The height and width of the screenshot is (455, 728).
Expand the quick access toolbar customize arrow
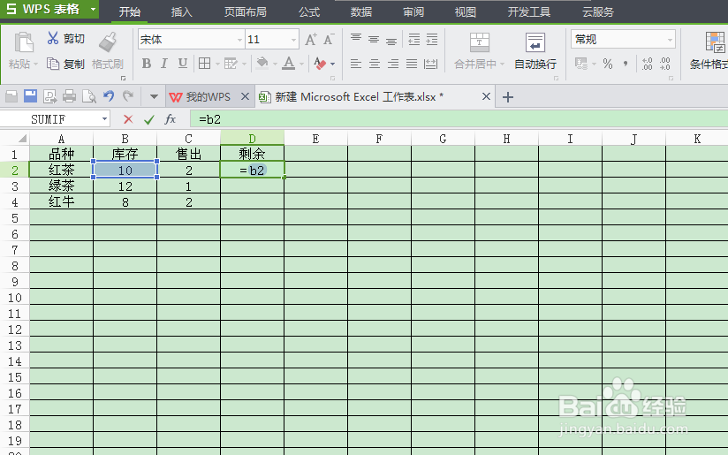154,97
